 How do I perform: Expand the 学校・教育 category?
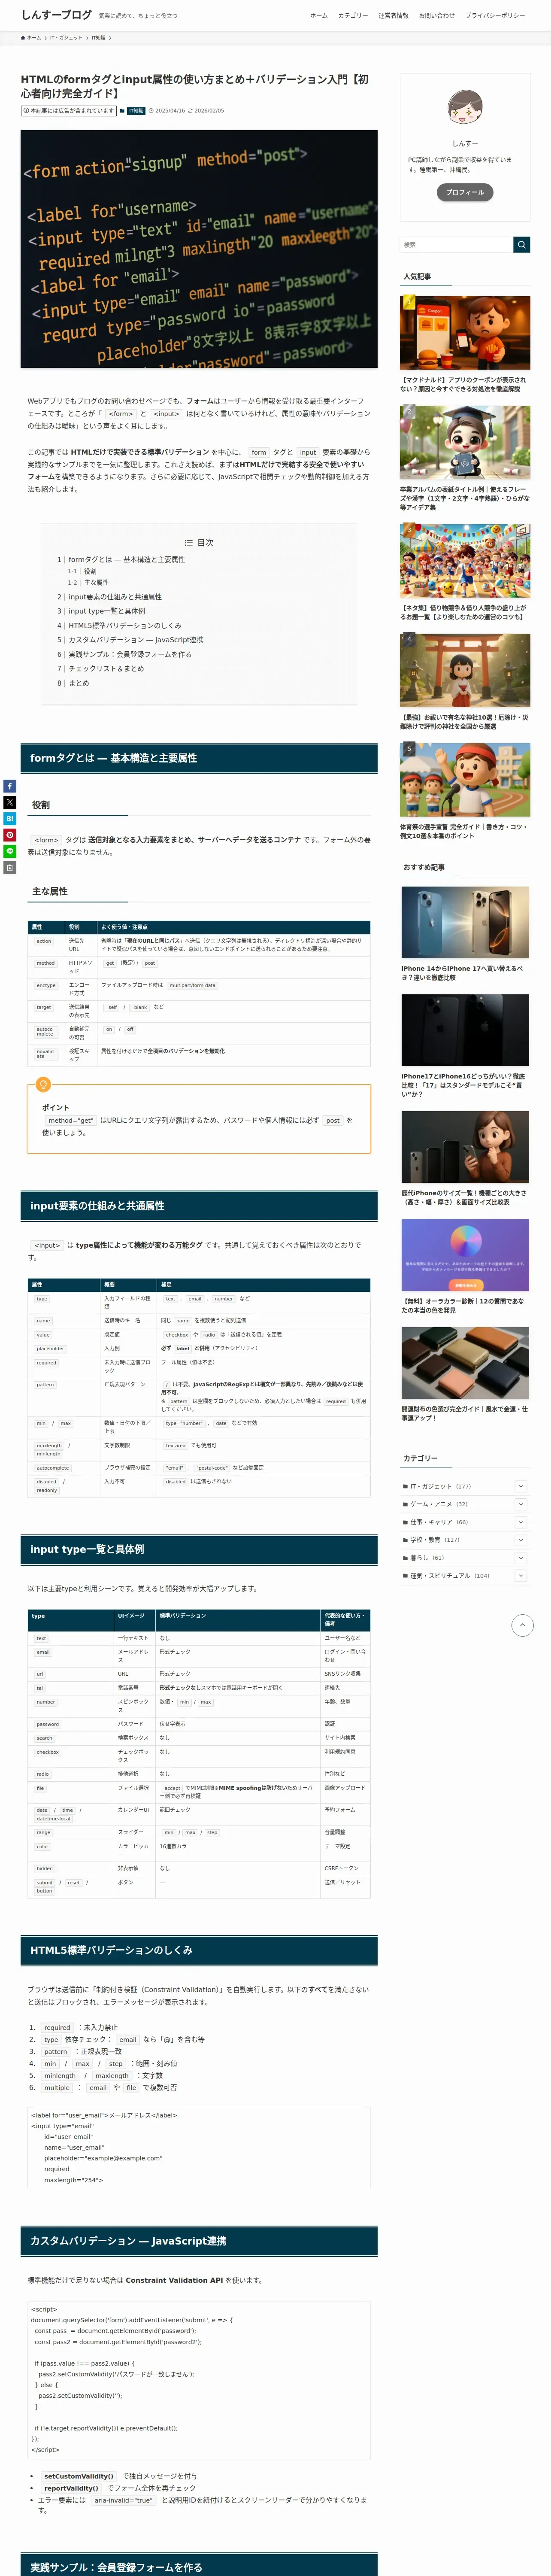tap(521, 1540)
